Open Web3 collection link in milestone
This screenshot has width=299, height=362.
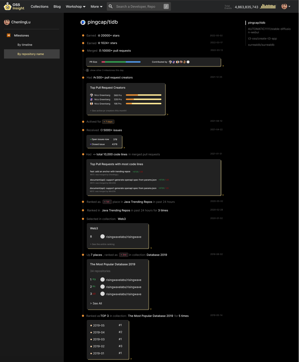pos(122,219)
